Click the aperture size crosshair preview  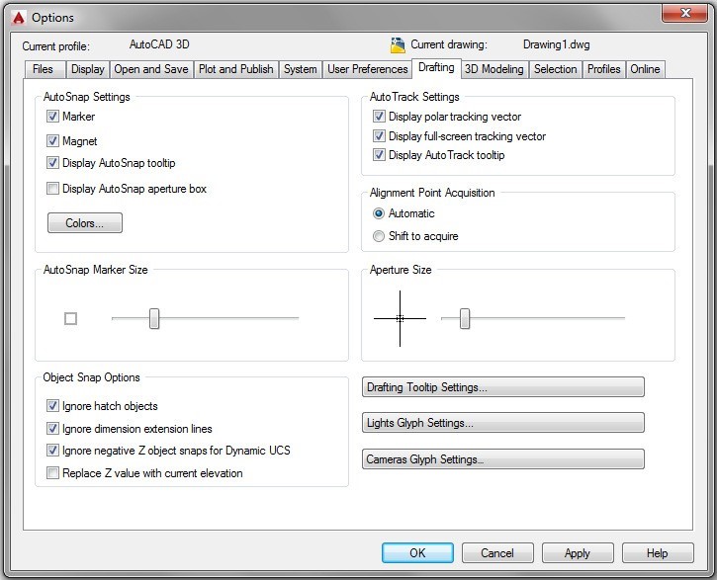coord(400,318)
